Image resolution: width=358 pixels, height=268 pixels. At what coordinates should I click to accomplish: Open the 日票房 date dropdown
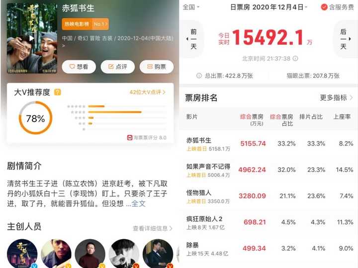(268, 7)
